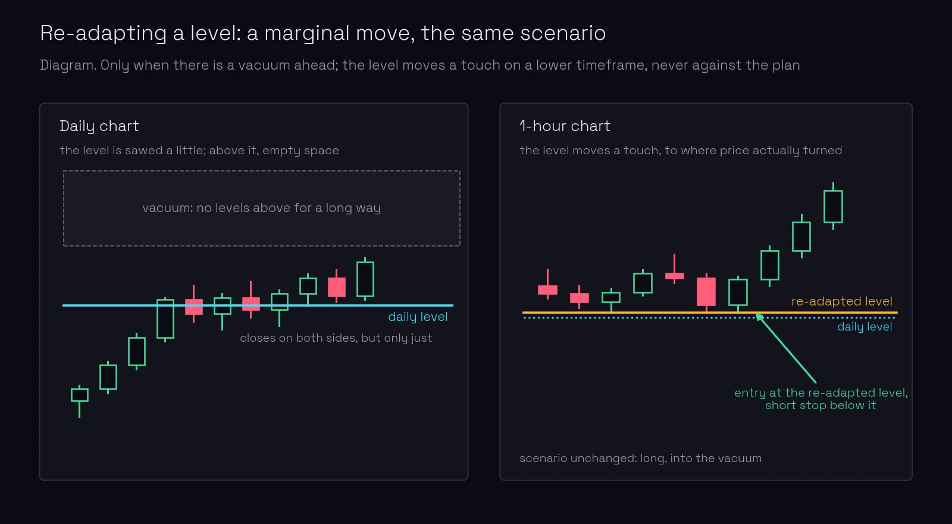
Task: Click the topmost green candle on 1-hour chart
Action: 833,206
